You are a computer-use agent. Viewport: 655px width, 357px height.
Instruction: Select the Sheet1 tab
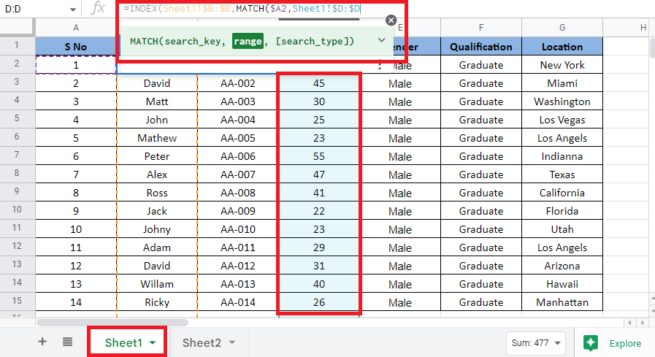[123, 342]
